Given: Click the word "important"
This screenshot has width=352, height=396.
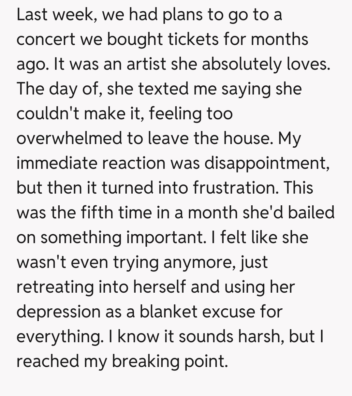Looking at the screenshot, I should (x=166, y=238).
